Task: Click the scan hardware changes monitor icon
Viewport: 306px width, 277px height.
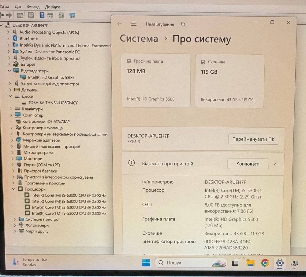Action: click(x=72, y=15)
